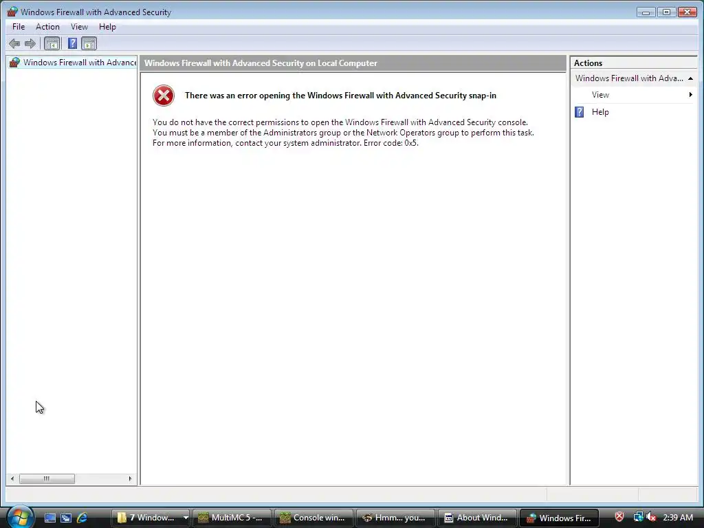Click the network tray icon
704x528 pixels.
coord(638,517)
